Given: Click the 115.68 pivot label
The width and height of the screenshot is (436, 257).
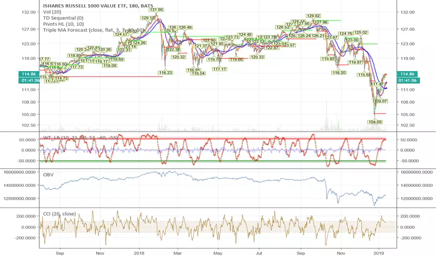Looking at the screenshot, I should [x=364, y=75].
